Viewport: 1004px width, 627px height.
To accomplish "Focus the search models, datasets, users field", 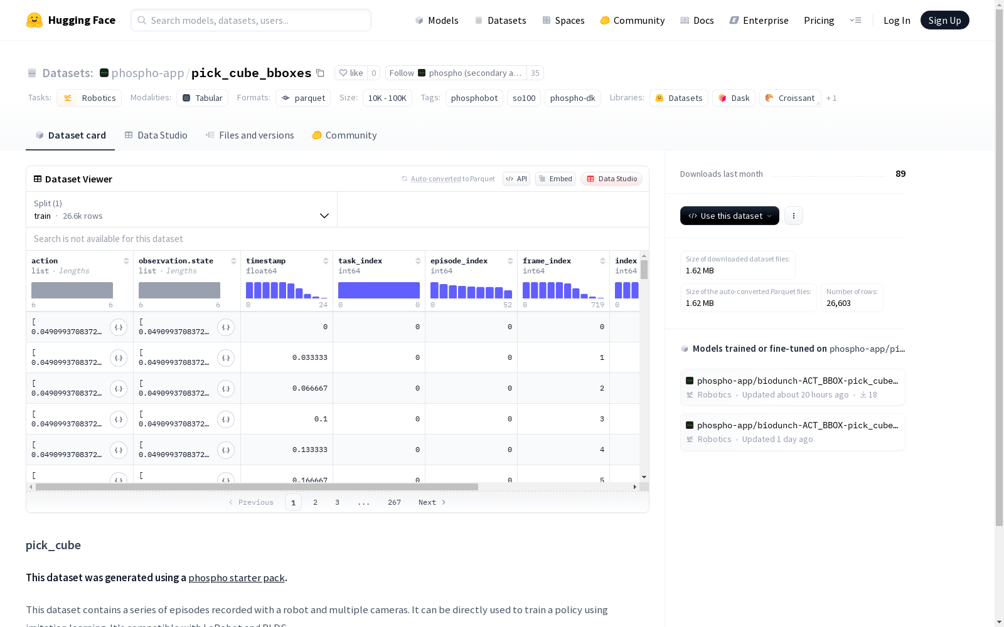I will coord(251,20).
